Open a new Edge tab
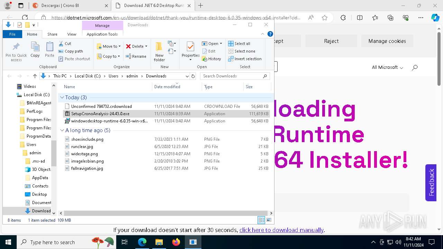The height and width of the screenshot is (249, 443). point(200,6)
